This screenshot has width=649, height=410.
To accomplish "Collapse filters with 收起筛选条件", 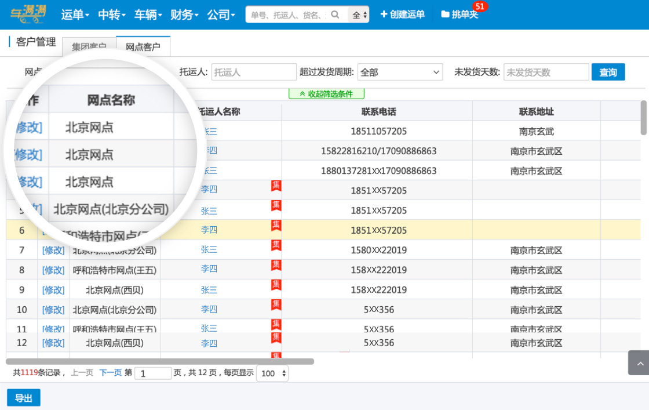I will click(x=326, y=93).
